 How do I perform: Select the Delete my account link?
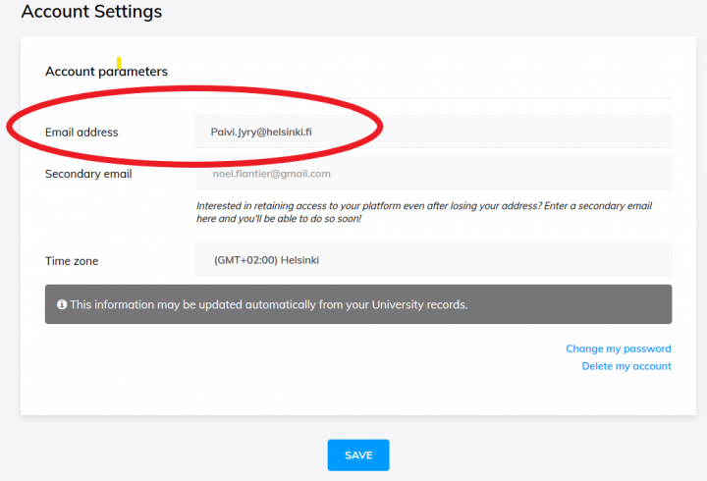[626, 366]
